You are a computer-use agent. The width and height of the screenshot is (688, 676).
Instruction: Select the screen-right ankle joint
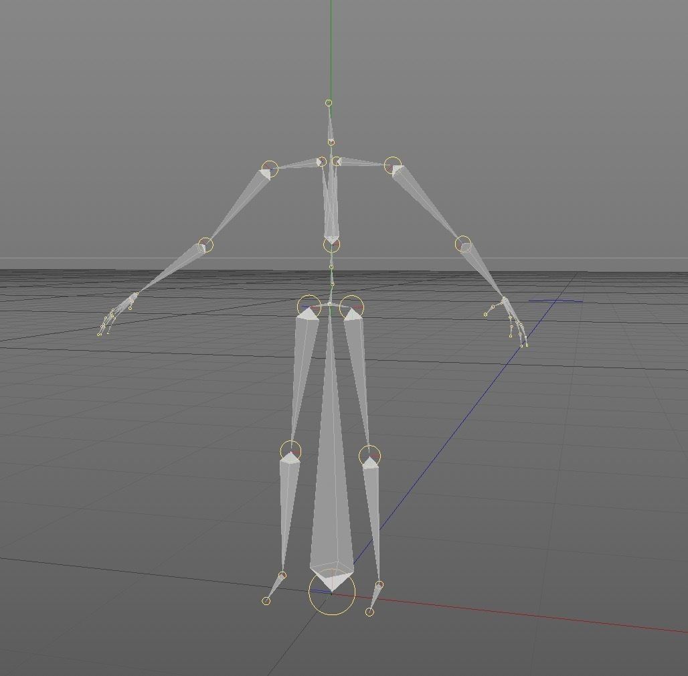[x=379, y=585]
